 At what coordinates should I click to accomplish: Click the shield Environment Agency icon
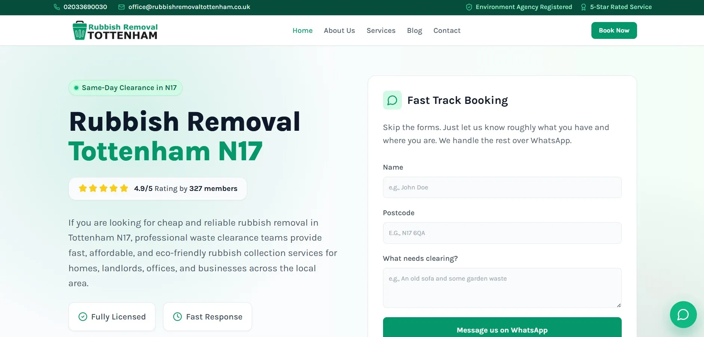pos(469,7)
